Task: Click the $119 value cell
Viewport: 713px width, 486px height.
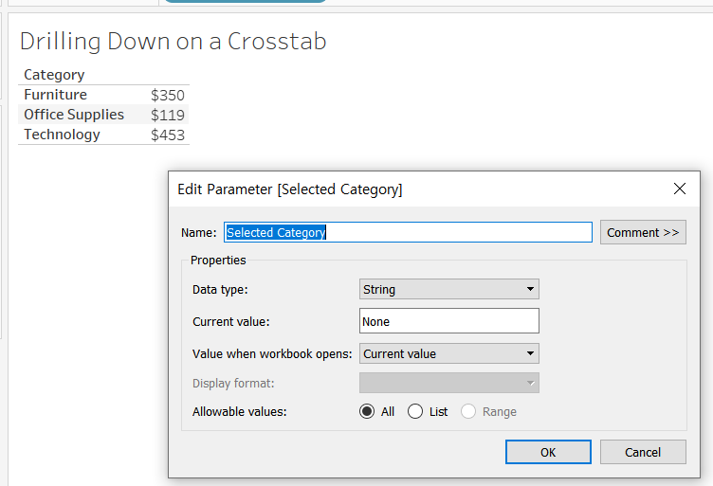Action: [x=168, y=116]
